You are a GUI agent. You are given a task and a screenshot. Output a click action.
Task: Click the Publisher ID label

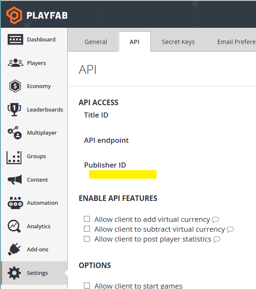[105, 165]
